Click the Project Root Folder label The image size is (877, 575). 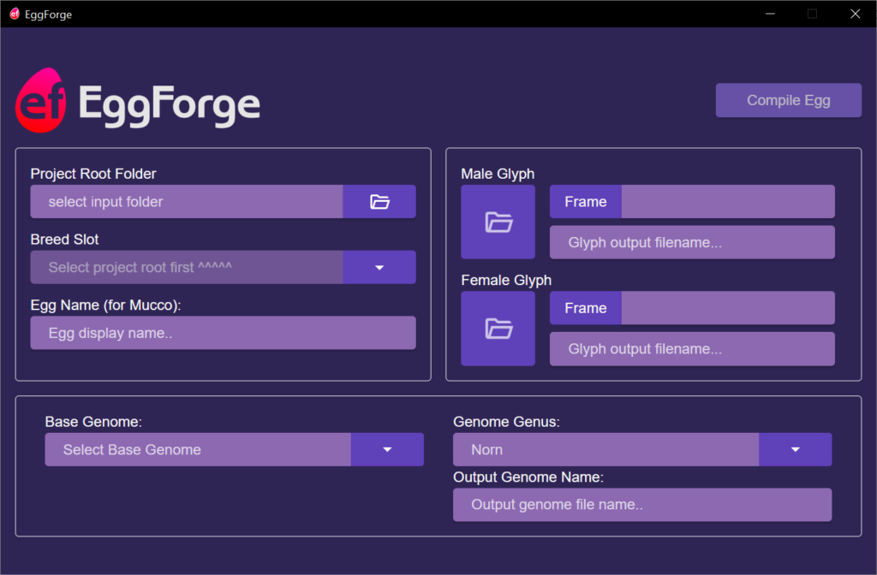click(93, 174)
